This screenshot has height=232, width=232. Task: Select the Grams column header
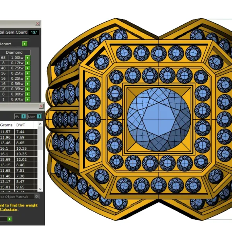6,125
